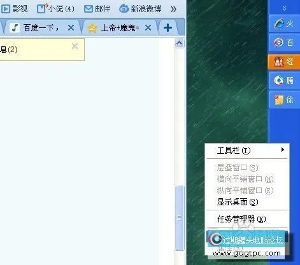Click 横向平铺窗口 (H) menu entry
Viewport: 300px width, 265px height.
point(247,179)
